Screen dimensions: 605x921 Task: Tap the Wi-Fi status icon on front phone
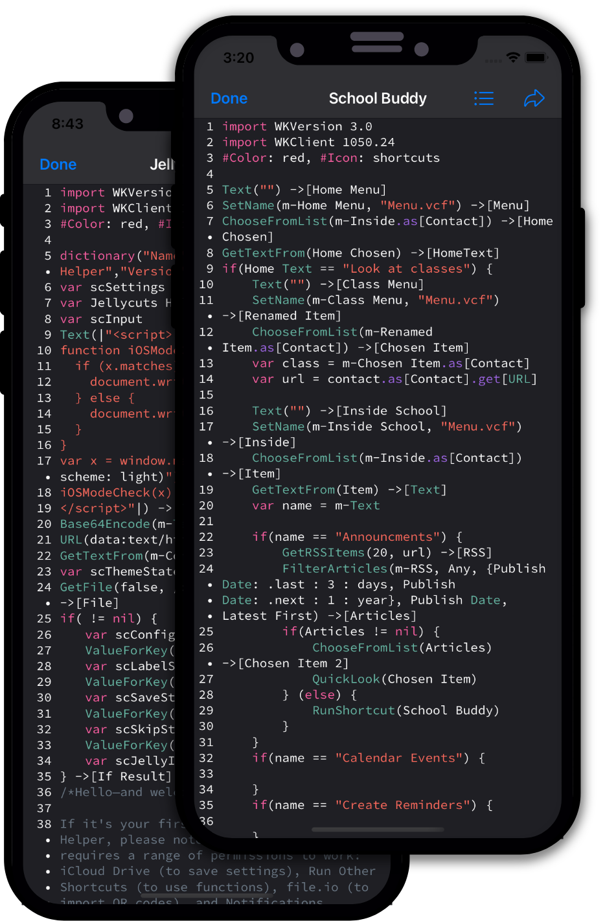[513, 58]
